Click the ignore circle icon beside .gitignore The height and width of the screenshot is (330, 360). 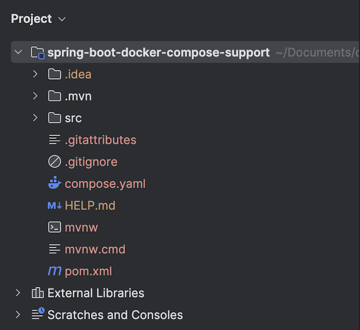click(55, 161)
